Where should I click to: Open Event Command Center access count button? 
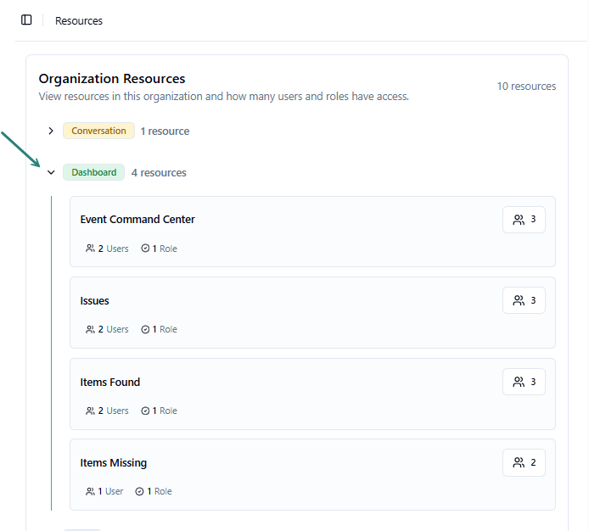coord(524,220)
